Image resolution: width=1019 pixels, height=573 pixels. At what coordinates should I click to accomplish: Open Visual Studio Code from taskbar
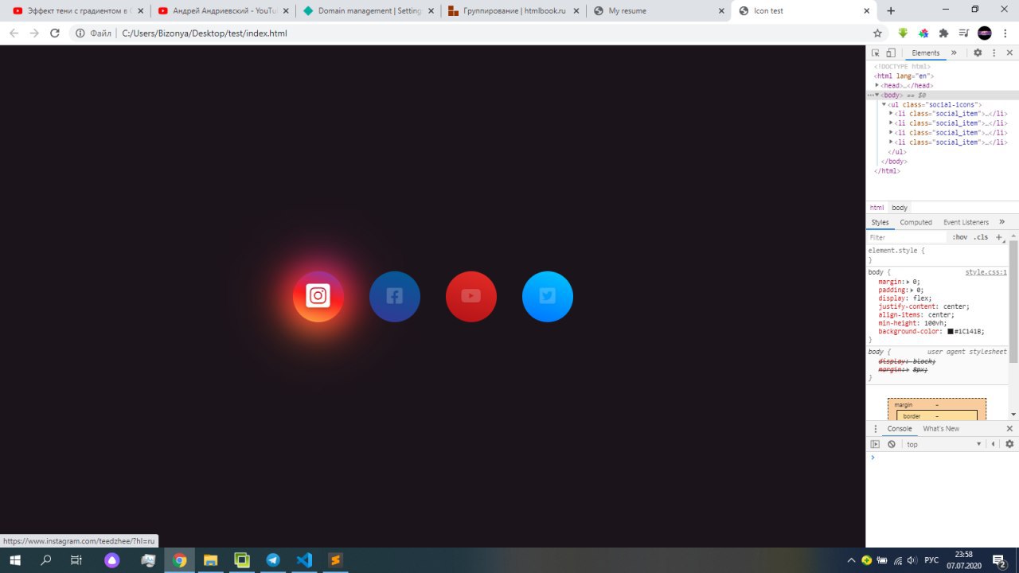[x=304, y=560]
